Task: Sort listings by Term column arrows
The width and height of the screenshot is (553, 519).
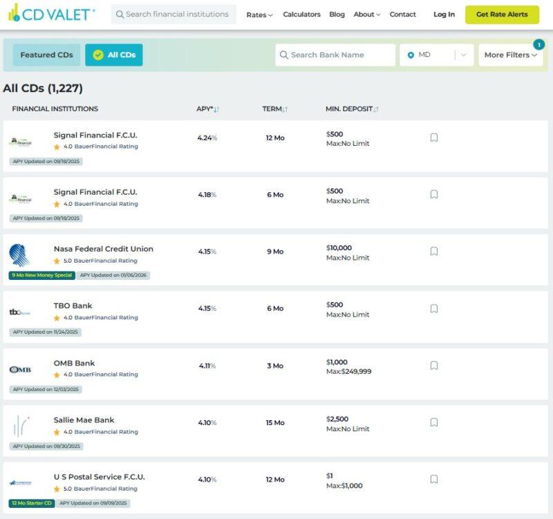Action: coord(285,109)
